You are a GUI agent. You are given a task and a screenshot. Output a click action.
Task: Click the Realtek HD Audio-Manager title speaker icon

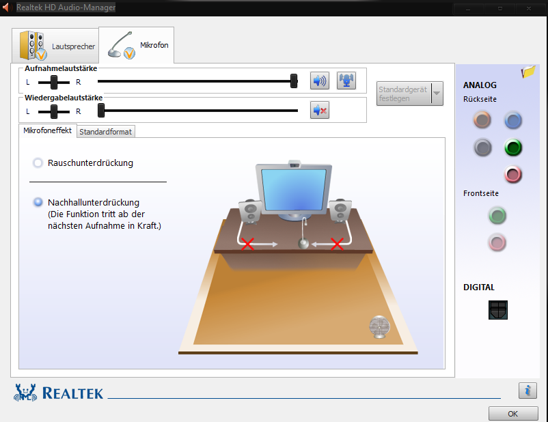pos(7,8)
